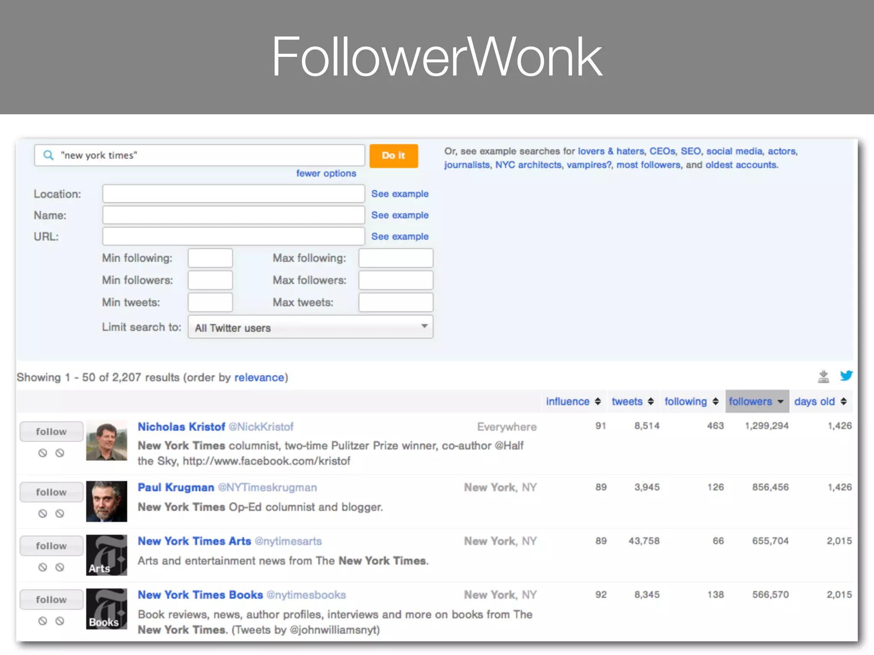Click the Min tweets field

210,302
